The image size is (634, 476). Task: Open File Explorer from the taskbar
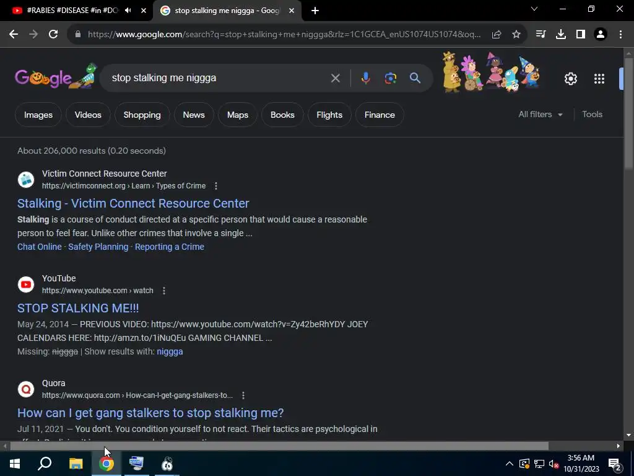(x=76, y=464)
